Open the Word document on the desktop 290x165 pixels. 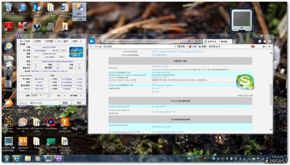tap(65, 10)
